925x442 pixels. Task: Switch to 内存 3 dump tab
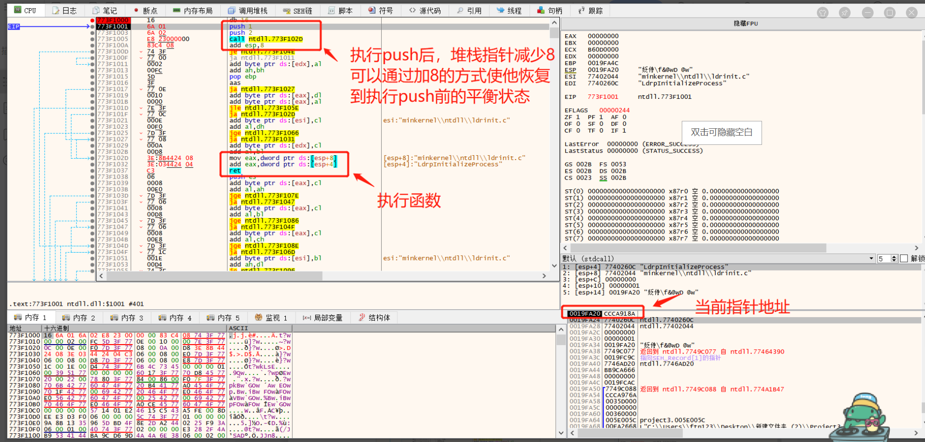[x=127, y=318]
